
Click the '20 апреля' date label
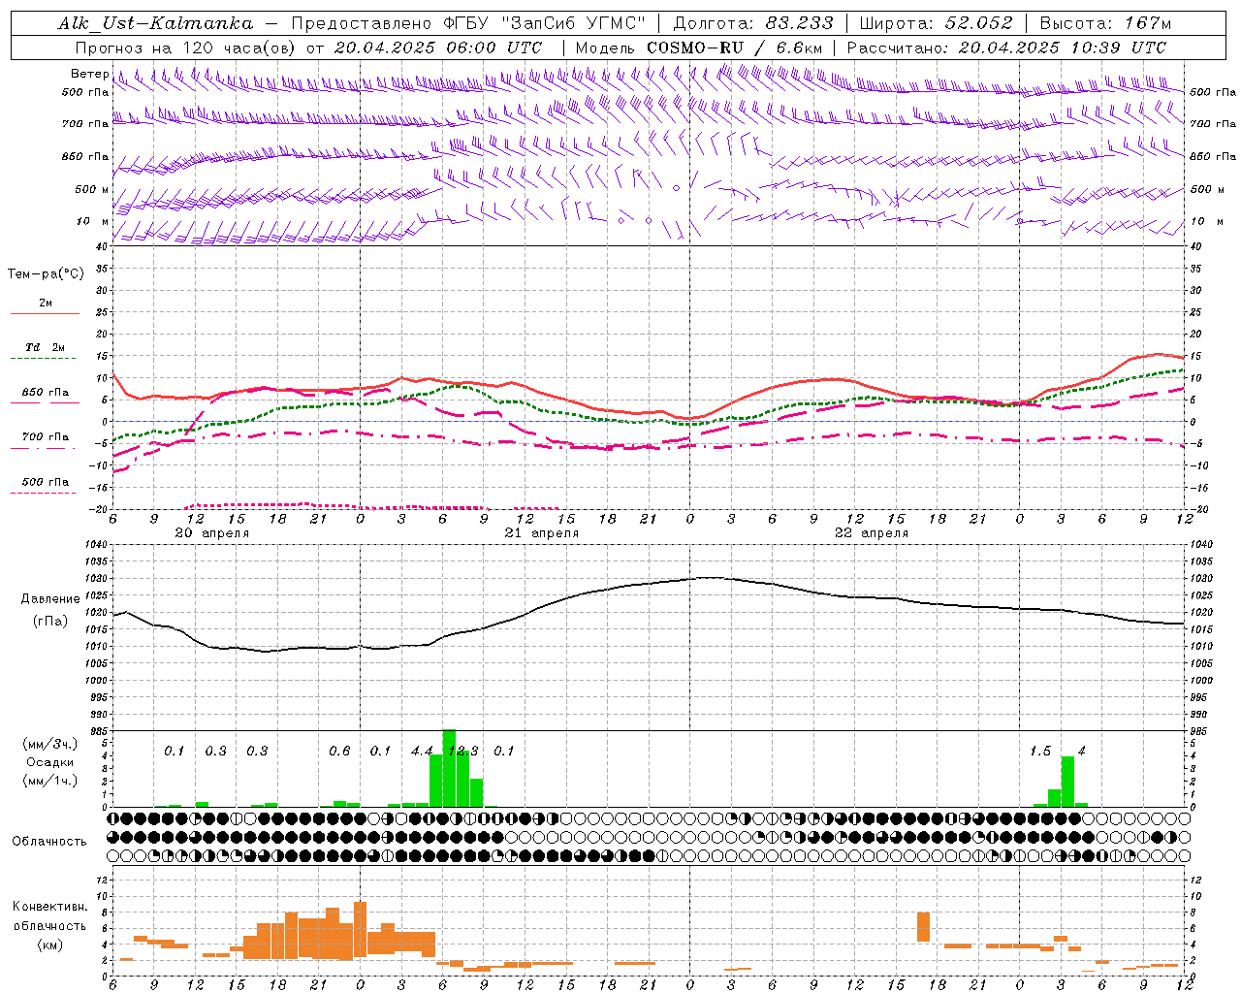coord(211,533)
